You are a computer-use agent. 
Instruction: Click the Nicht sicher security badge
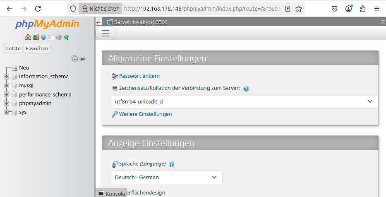point(100,9)
